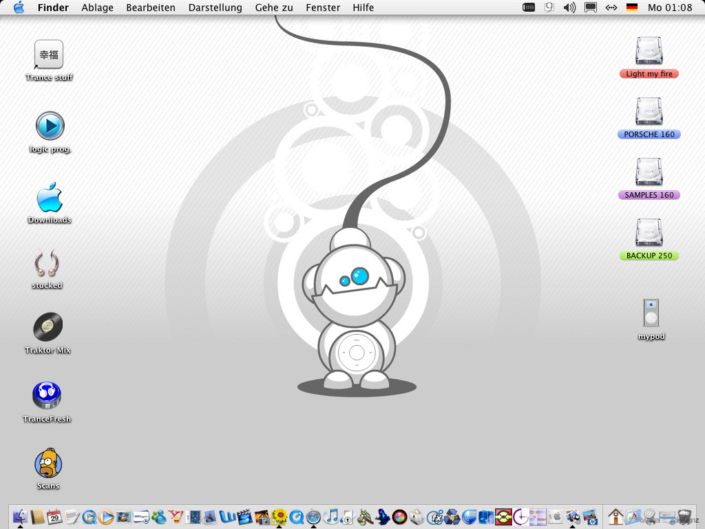Image resolution: width=705 pixels, height=529 pixels.
Task: Select the red-labeled Light my fire drive
Action: [x=649, y=52]
